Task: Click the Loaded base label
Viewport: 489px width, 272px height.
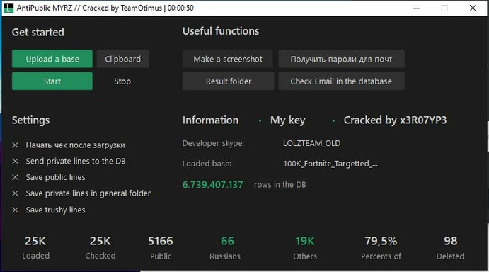Action: point(207,164)
